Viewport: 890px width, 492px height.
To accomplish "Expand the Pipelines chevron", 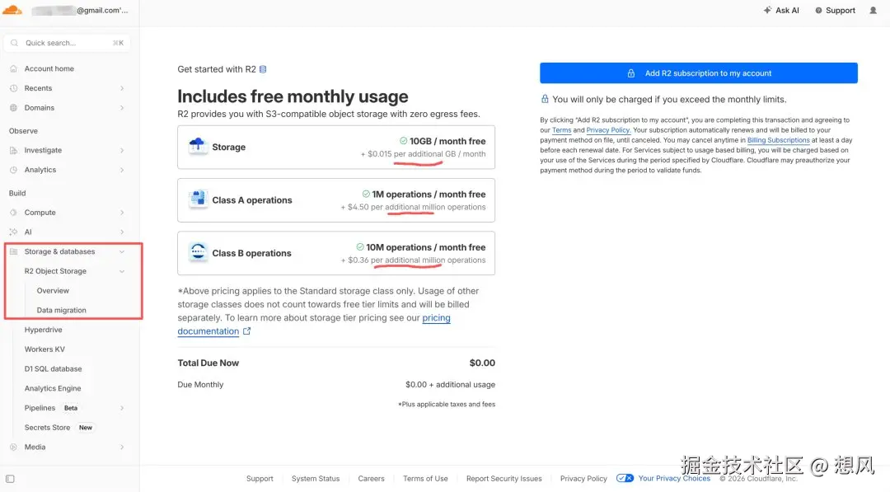I will click(x=122, y=408).
